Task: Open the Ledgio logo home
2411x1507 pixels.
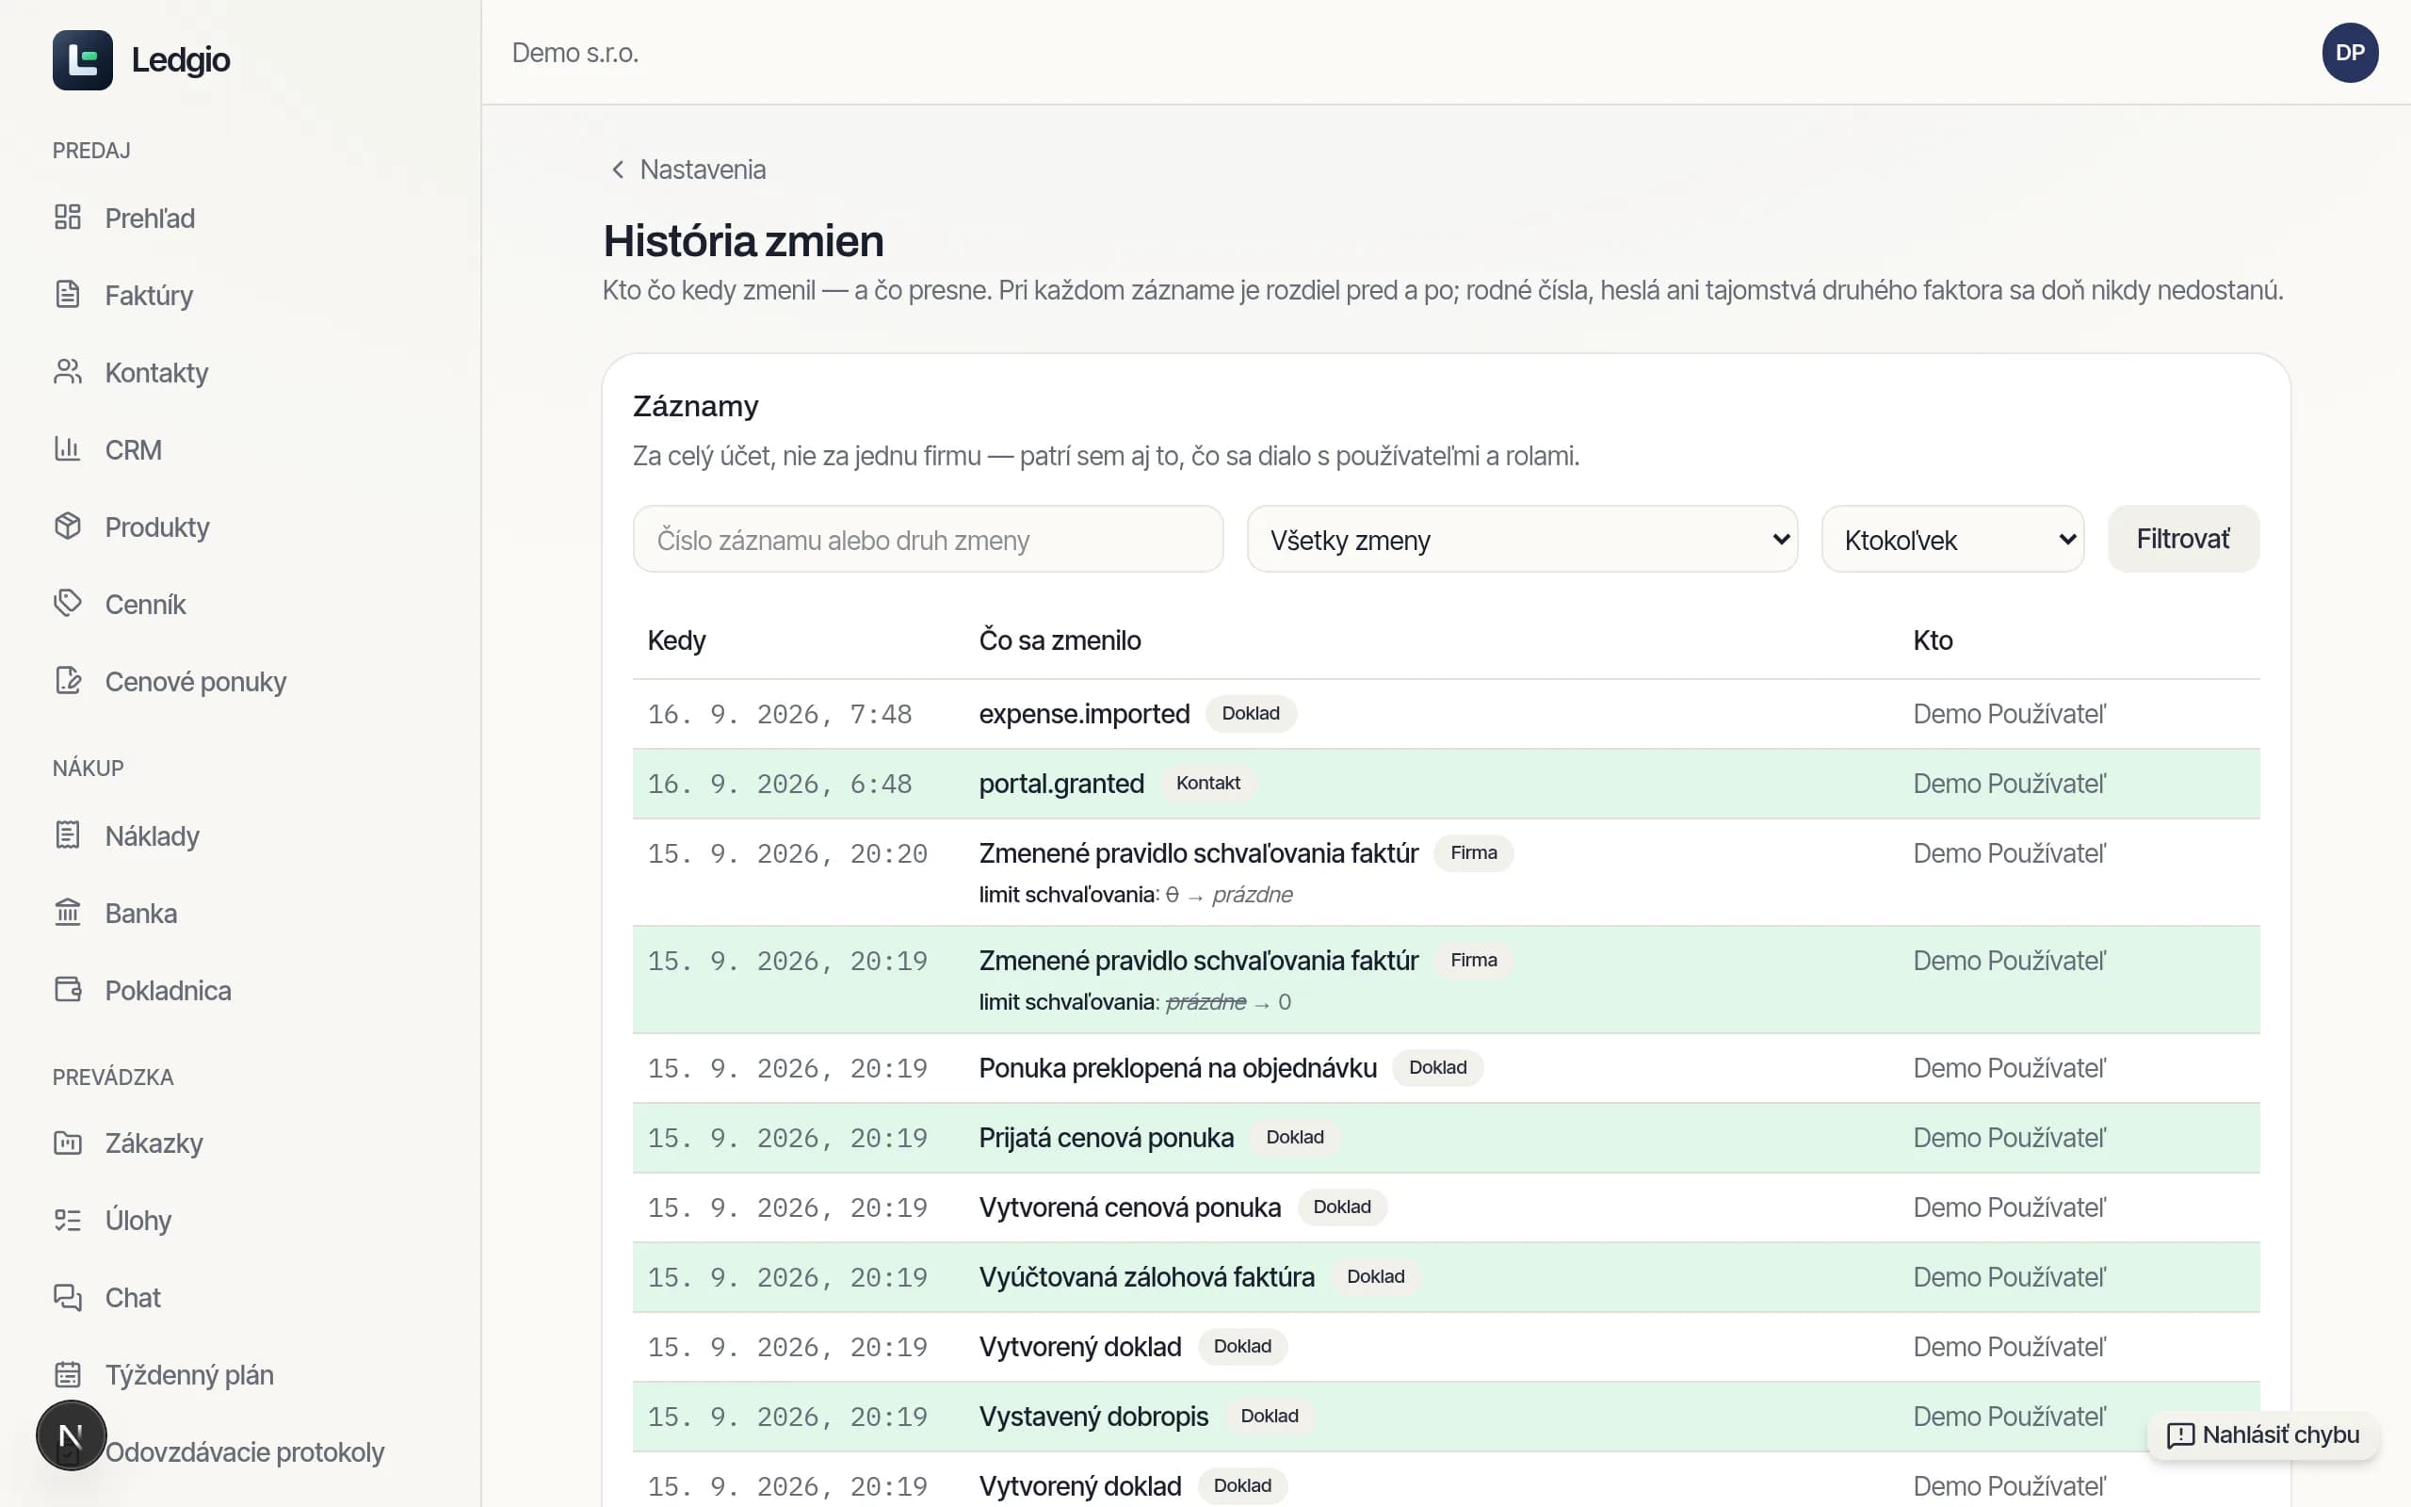Action: click(141, 59)
